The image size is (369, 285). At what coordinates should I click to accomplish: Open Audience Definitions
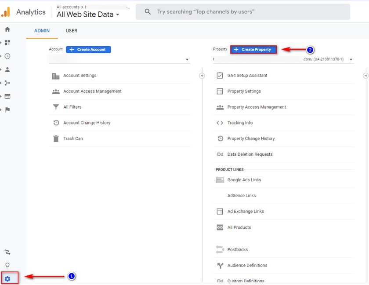(247, 265)
